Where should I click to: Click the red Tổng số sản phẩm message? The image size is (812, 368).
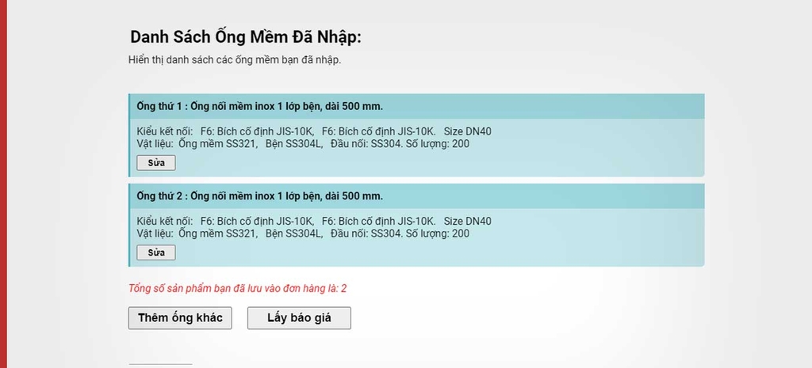238,288
